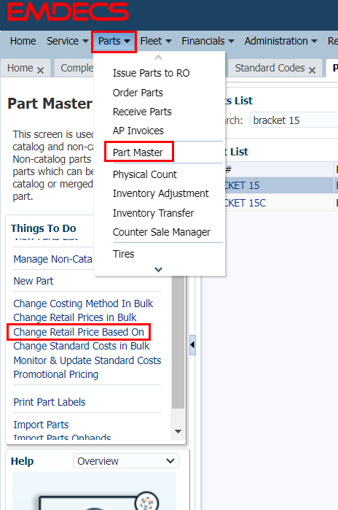The image size is (338, 510).
Task: Open the Administration menu
Action: [x=281, y=41]
